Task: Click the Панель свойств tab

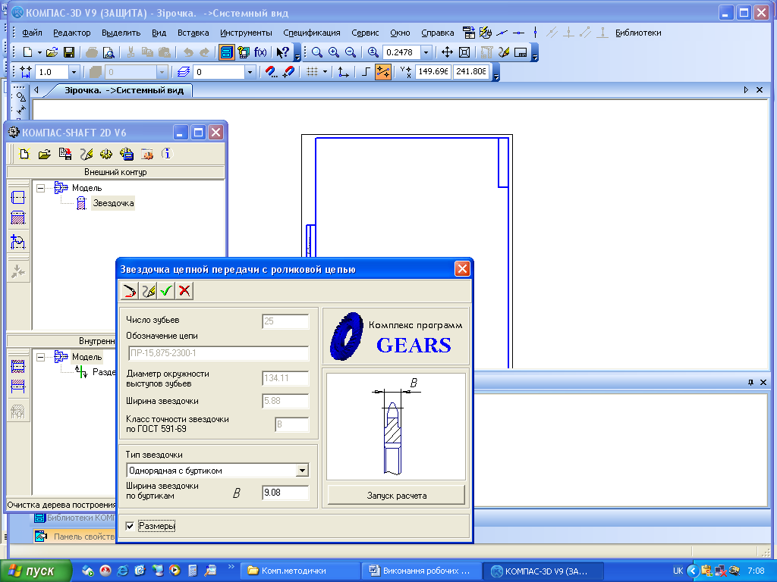Action: click(76, 537)
